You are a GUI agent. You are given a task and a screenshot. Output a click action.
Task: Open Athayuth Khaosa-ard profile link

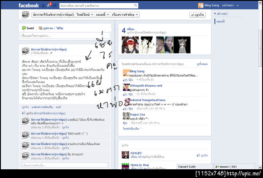146,86
